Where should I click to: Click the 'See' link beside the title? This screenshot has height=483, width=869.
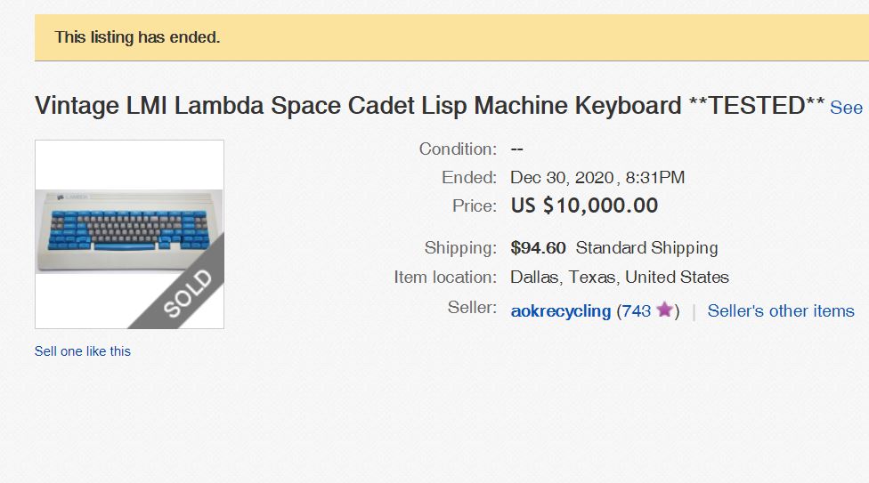[846, 108]
